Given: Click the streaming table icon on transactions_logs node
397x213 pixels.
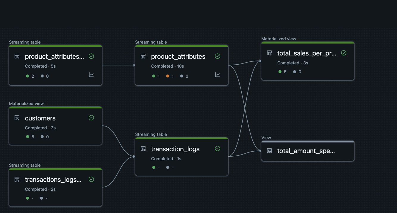Looking at the screenshot, I should point(17,179).
